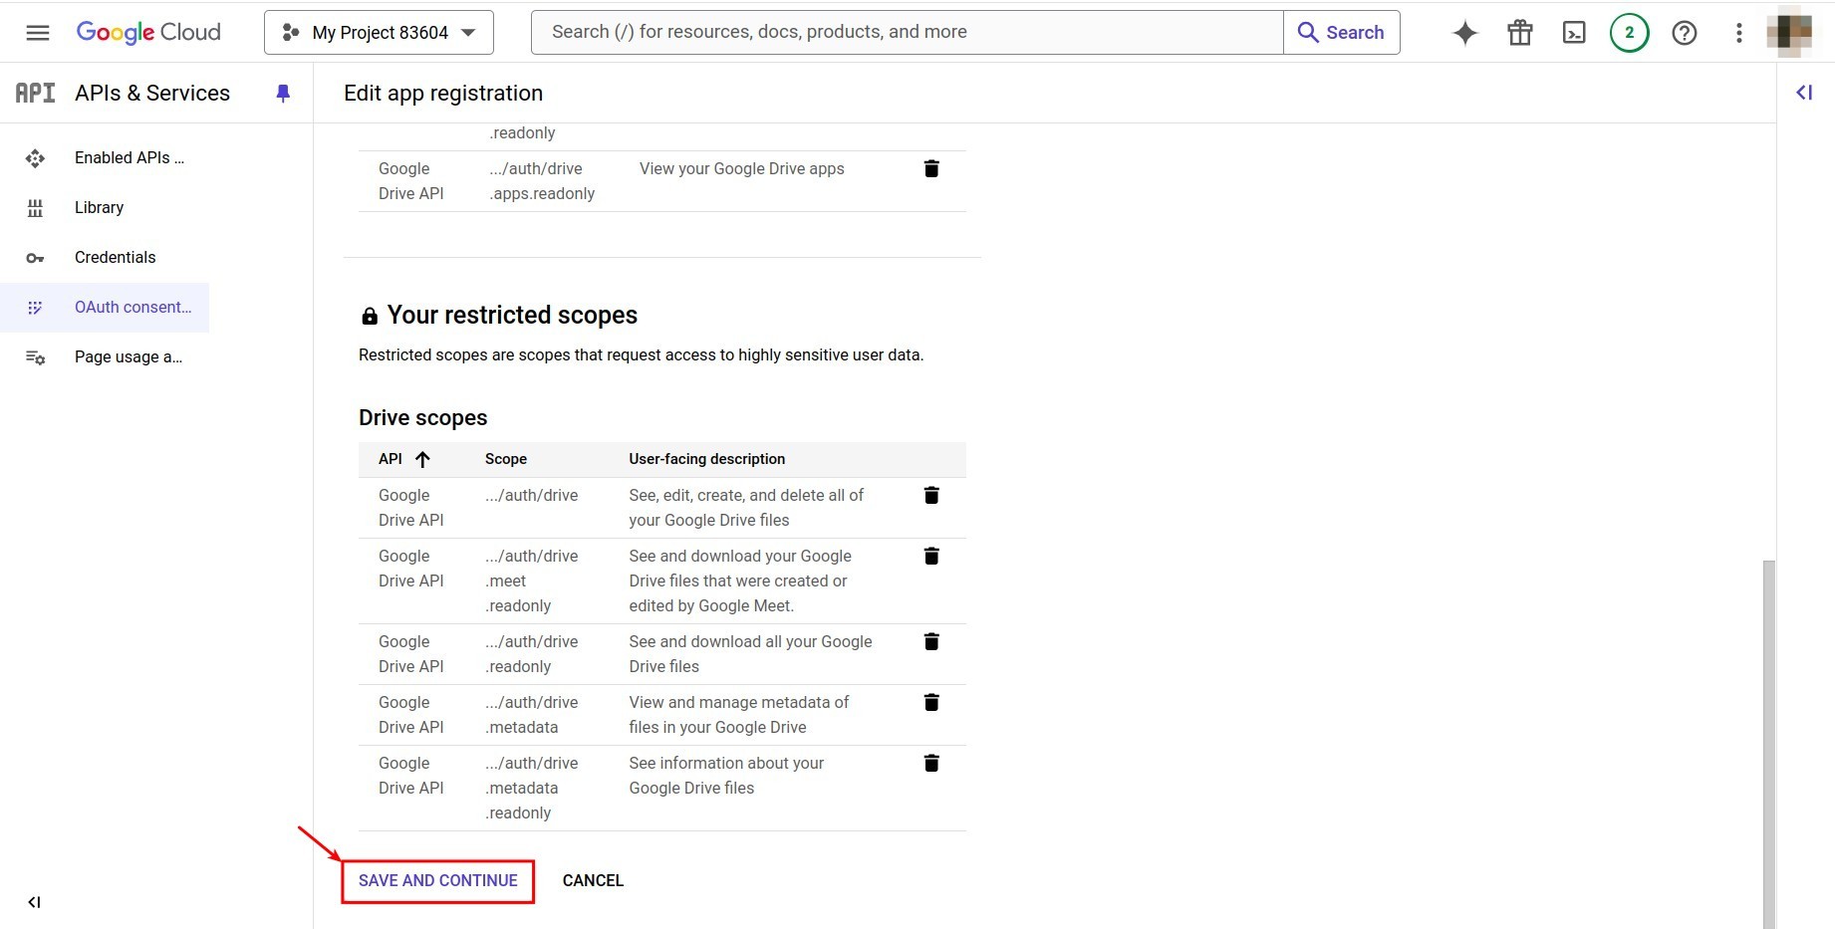This screenshot has height=929, width=1835.
Task: Open the free trial gift offers icon
Action: click(1519, 32)
